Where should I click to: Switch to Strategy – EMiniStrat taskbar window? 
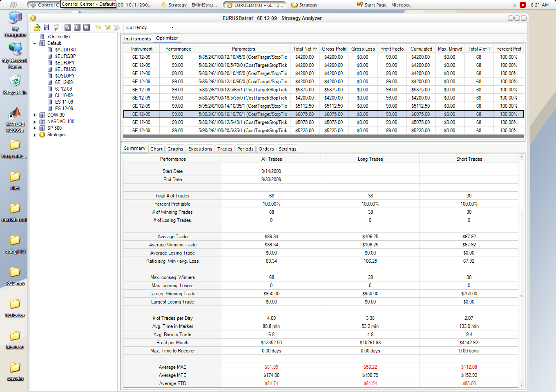189,5
